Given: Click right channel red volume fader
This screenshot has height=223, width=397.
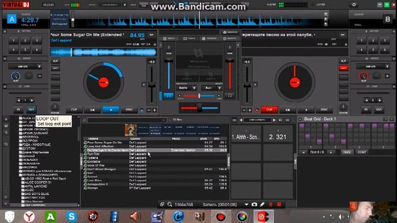Looking at the screenshot, I should [230, 61].
